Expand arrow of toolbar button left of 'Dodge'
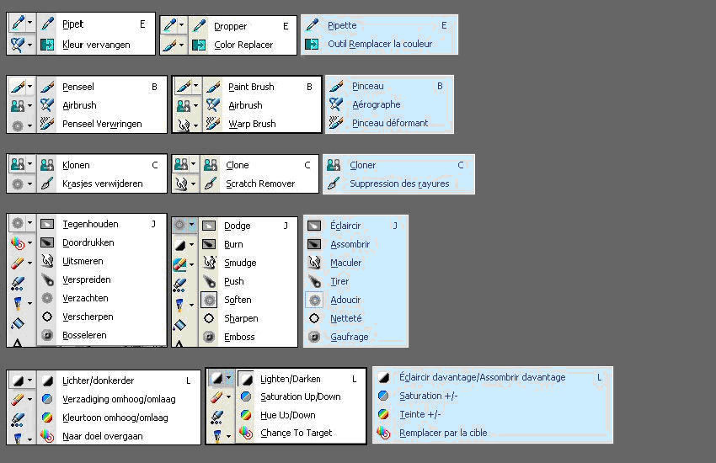The width and height of the screenshot is (716, 463). tap(192, 225)
